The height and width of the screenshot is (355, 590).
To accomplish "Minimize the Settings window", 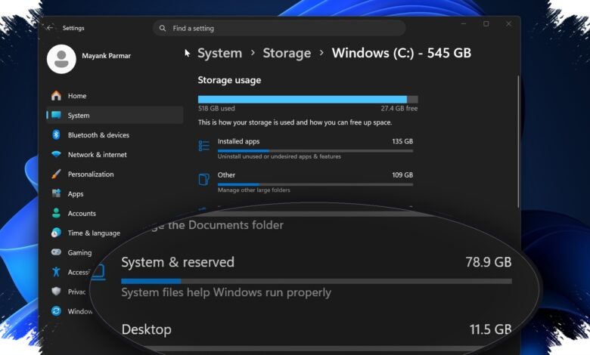I will pos(464,23).
